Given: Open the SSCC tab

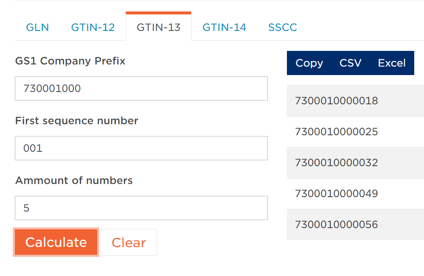Looking at the screenshot, I should pos(283,27).
